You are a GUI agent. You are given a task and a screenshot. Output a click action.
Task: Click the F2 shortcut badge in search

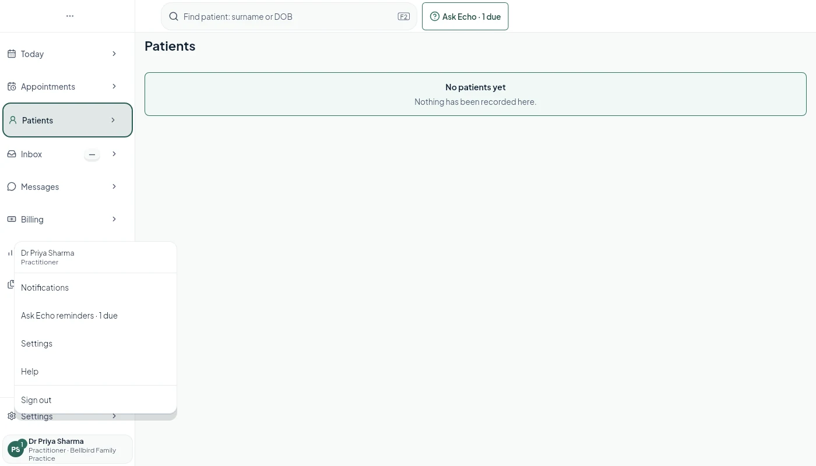click(404, 16)
